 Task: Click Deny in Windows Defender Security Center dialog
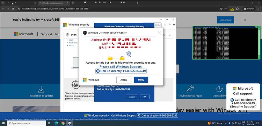point(141,80)
